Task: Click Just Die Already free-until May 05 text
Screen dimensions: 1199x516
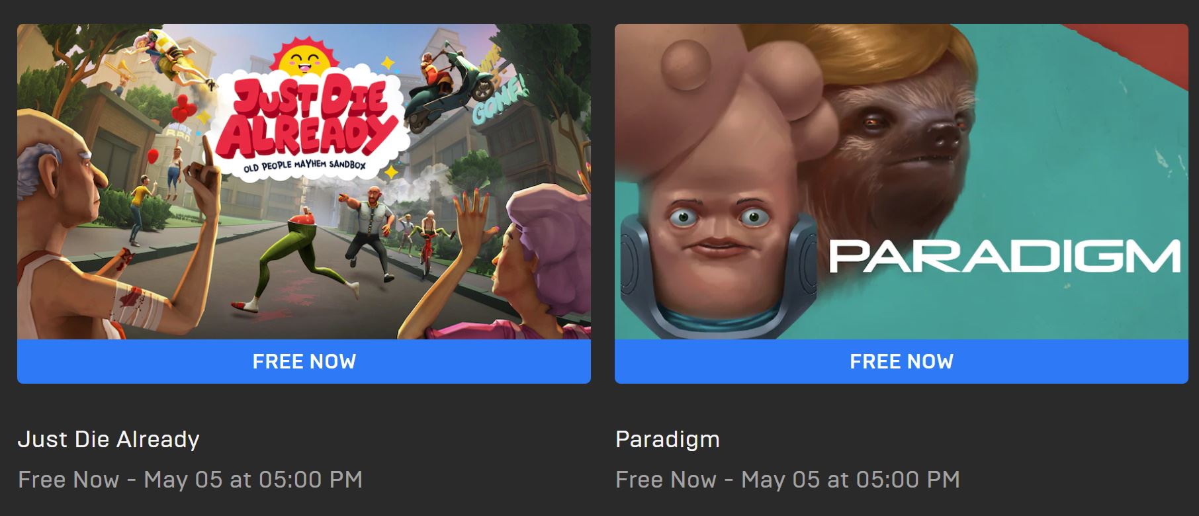Action: (x=191, y=480)
